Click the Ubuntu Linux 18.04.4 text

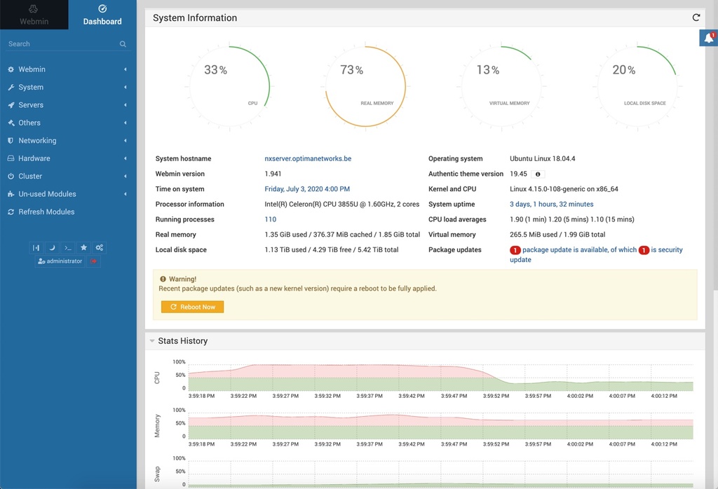pos(542,159)
